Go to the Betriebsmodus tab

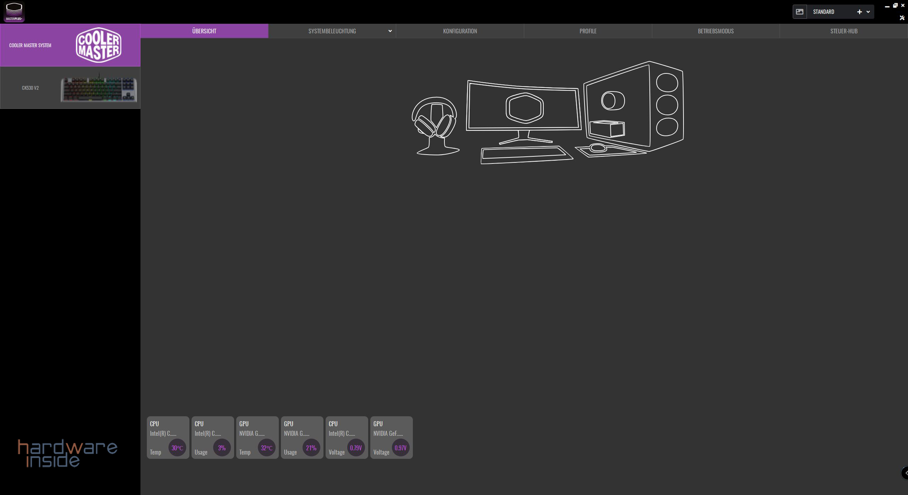[x=715, y=31]
